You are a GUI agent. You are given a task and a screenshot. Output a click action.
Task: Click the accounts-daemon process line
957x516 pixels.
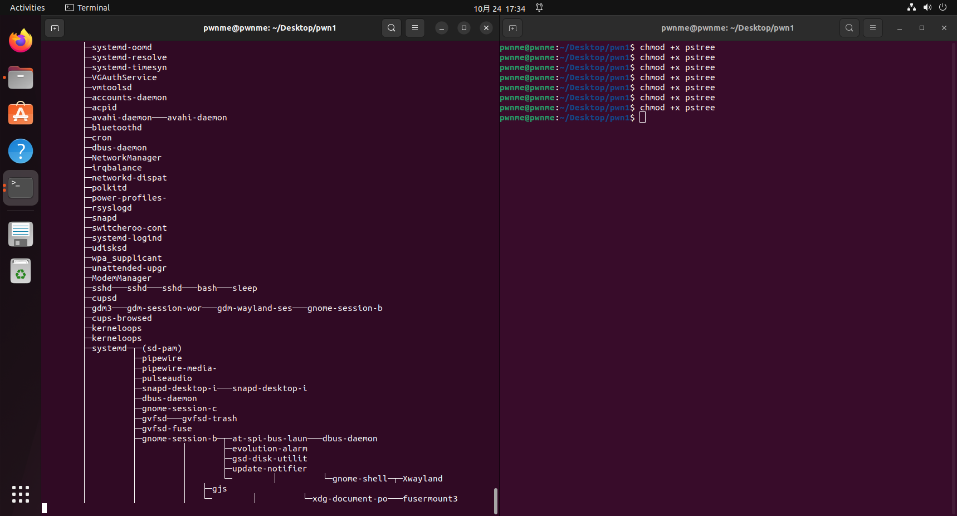pyautogui.click(x=129, y=98)
